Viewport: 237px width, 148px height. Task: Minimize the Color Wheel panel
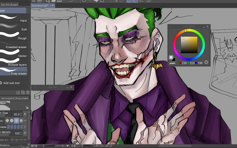pyautogui.click(x=204, y=27)
